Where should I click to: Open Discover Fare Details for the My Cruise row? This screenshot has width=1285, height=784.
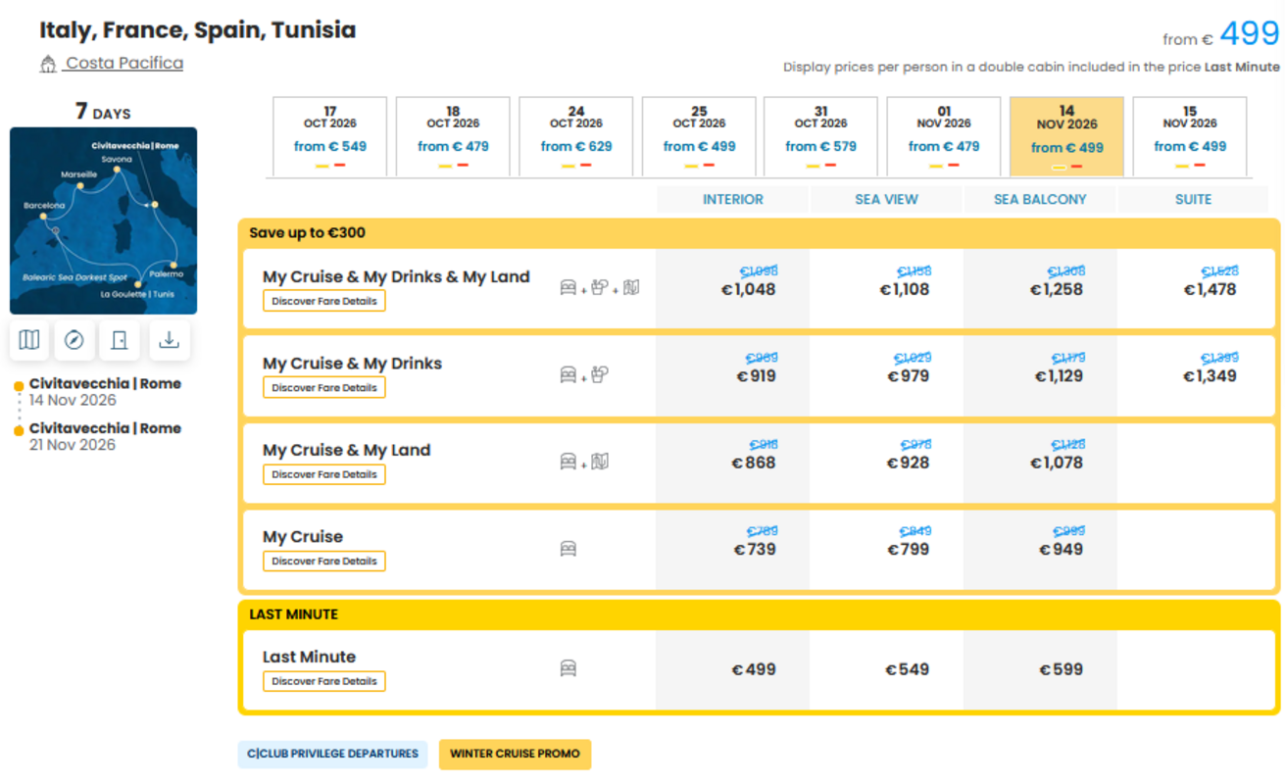tap(324, 561)
